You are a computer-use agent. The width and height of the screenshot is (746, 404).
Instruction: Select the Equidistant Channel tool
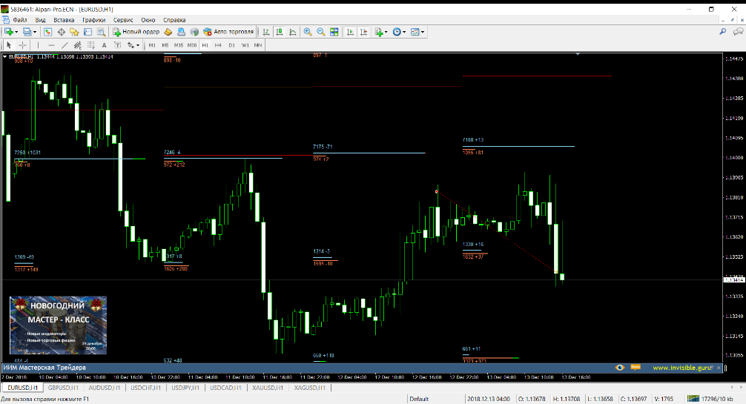tap(78, 45)
